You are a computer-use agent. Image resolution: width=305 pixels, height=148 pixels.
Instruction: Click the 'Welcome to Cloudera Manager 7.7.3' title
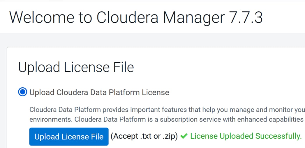click(x=136, y=17)
